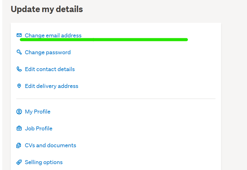The height and width of the screenshot is (170, 247).
Task: Click the key icon beside Change password
Action: [19, 52]
